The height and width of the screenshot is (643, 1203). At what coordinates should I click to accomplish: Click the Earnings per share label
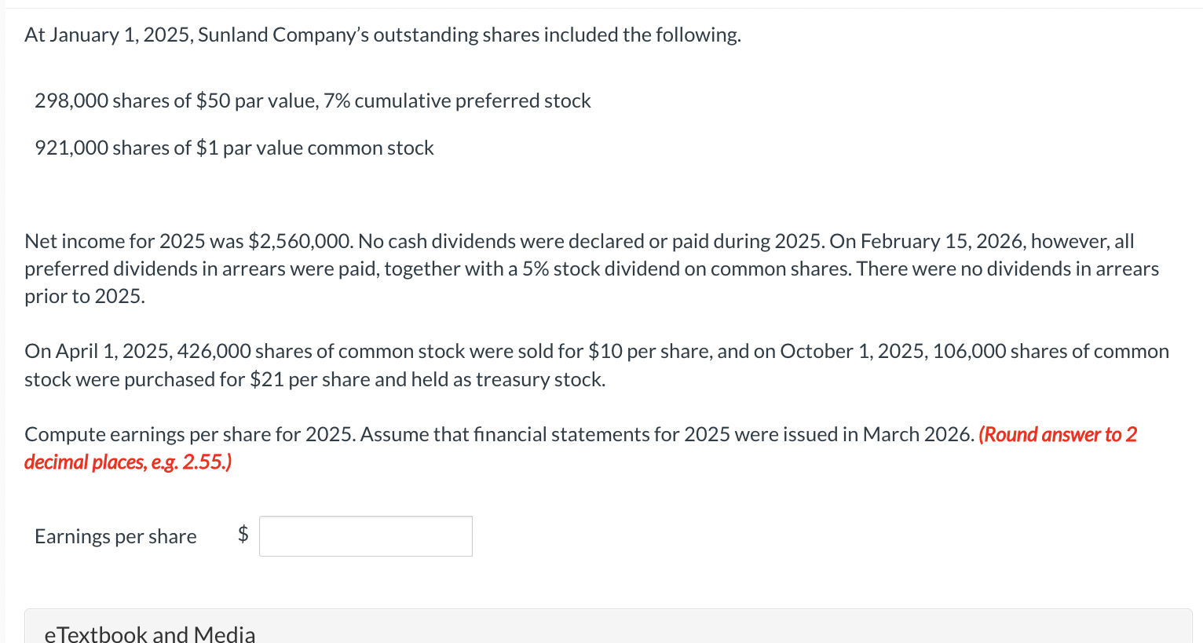pos(115,536)
